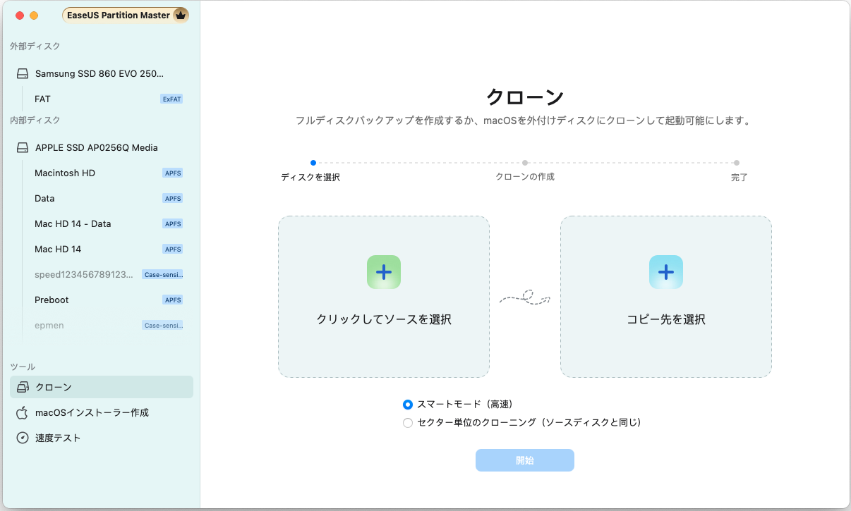The width and height of the screenshot is (851, 511).
Task: Click the コピー先を選択 panel
Action: pyautogui.click(x=665, y=297)
